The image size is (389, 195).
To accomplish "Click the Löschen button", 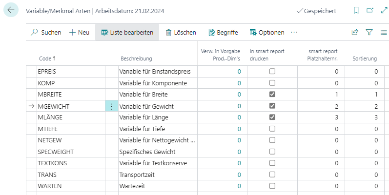I will pyautogui.click(x=181, y=32).
